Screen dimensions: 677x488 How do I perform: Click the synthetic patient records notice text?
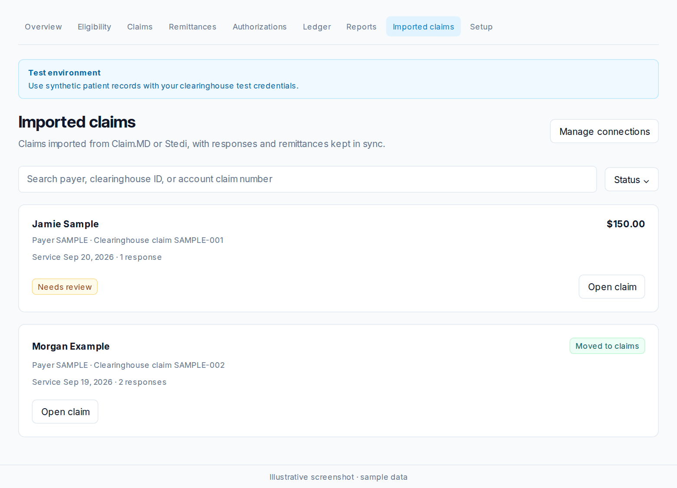(163, 86)
